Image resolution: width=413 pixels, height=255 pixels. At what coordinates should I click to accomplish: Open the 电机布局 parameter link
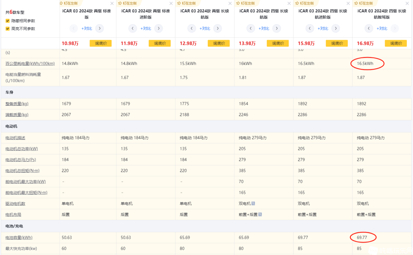pos(13,215)
